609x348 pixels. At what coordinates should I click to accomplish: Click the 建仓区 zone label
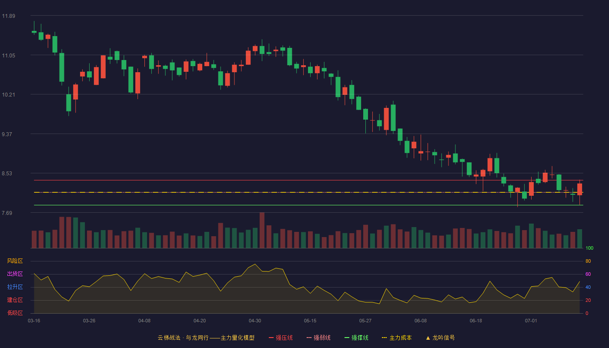pos(15,300)
